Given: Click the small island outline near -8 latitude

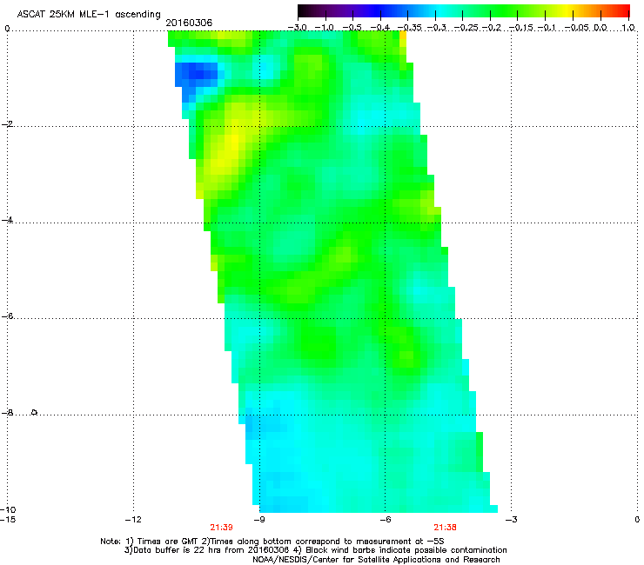Looking at the screenshot, I should [35, 412].
